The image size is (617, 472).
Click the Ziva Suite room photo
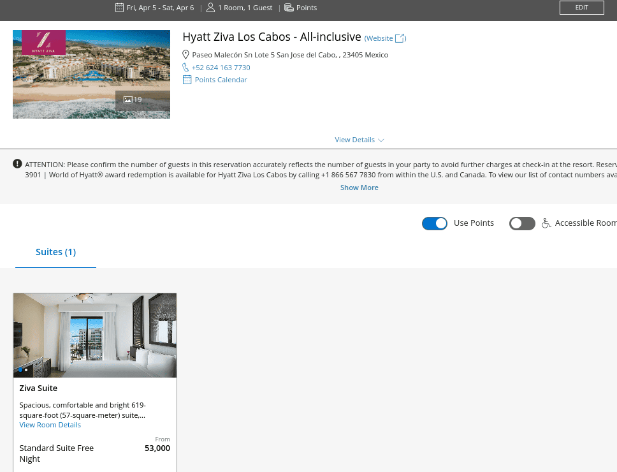point(95,335)
